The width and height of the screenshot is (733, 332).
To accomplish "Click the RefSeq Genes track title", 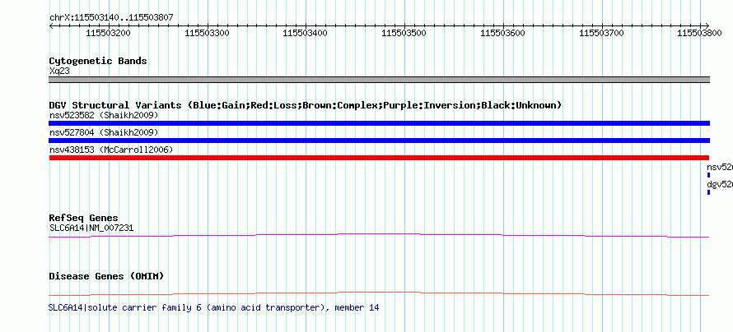I will pos(84,218).
